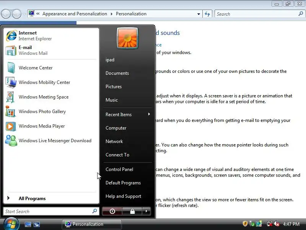Click the tray icon with the green check
Image resolution: width=306 pixels, height=230 pixels.
coord(252,224)
